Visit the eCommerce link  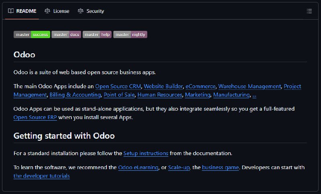tap(200, 86)
